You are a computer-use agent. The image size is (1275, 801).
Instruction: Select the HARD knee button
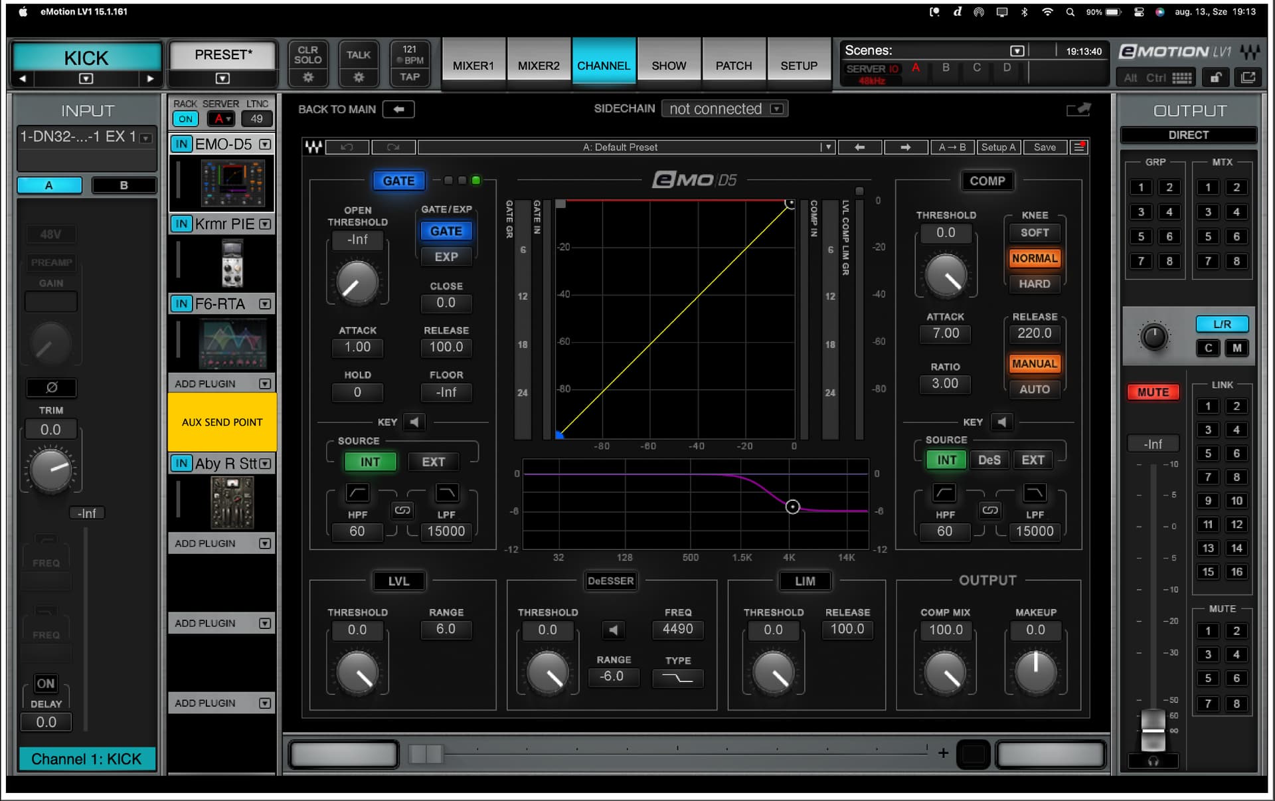[1034, 284]
